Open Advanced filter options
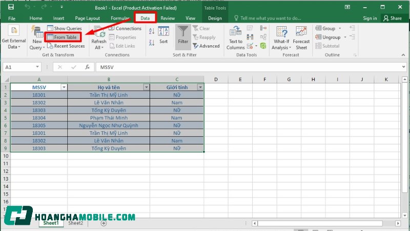 (207, 46)
